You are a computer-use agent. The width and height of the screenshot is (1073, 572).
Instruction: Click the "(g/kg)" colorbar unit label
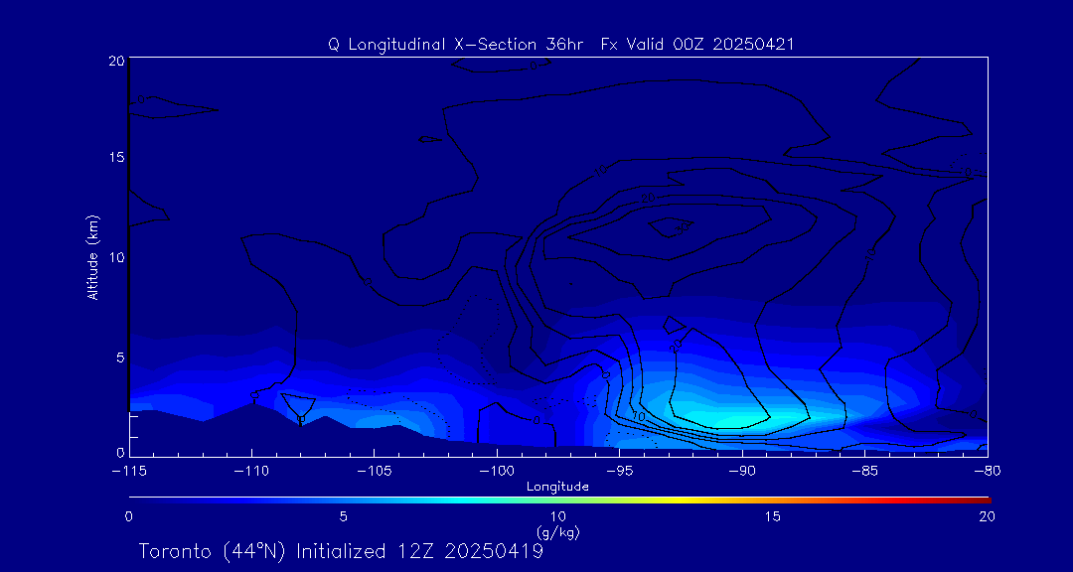point(557,531)
